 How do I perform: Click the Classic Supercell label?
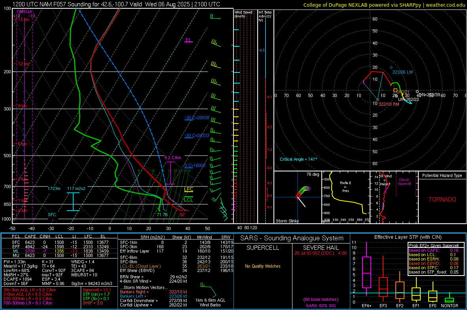[x=404, y=182]
